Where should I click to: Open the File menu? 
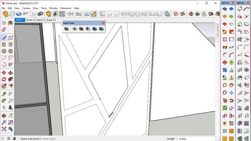point(3,8)
